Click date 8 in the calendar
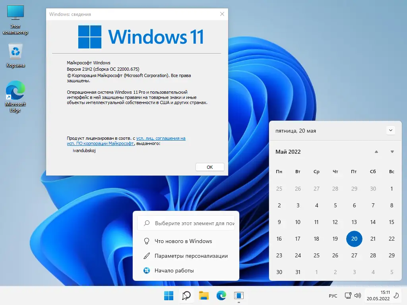 391,205
